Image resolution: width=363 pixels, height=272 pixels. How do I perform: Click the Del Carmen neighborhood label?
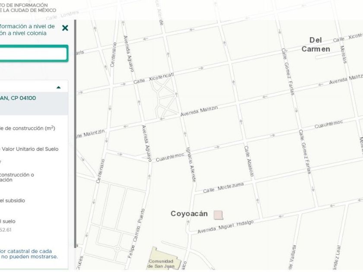point(315,44)
